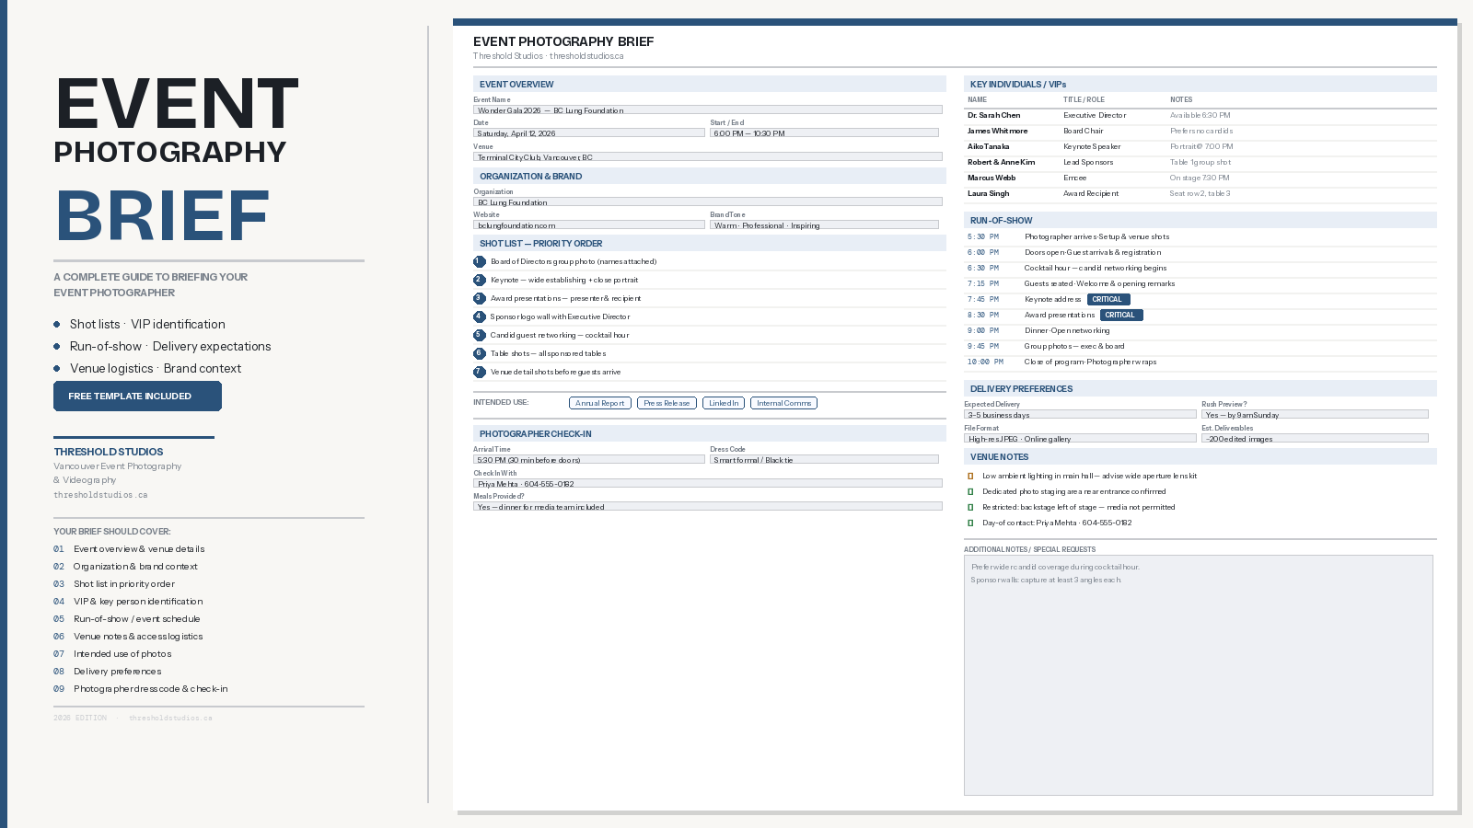Viewport: 1473px width, 828px height.
Task: Click the number 5 Candid networking badge
Action: click(479, 336)
